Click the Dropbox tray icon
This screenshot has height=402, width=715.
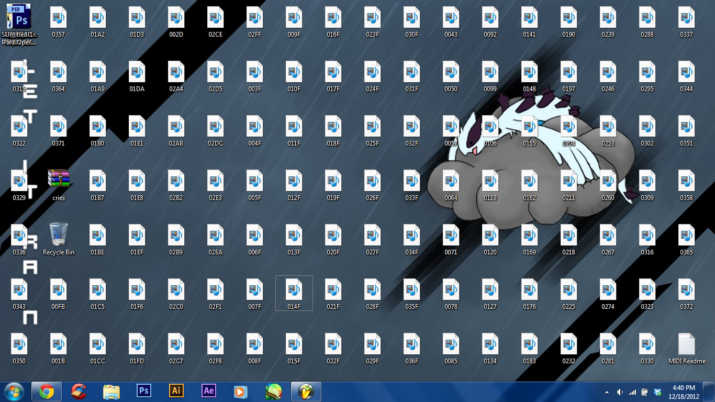[657, 392]
